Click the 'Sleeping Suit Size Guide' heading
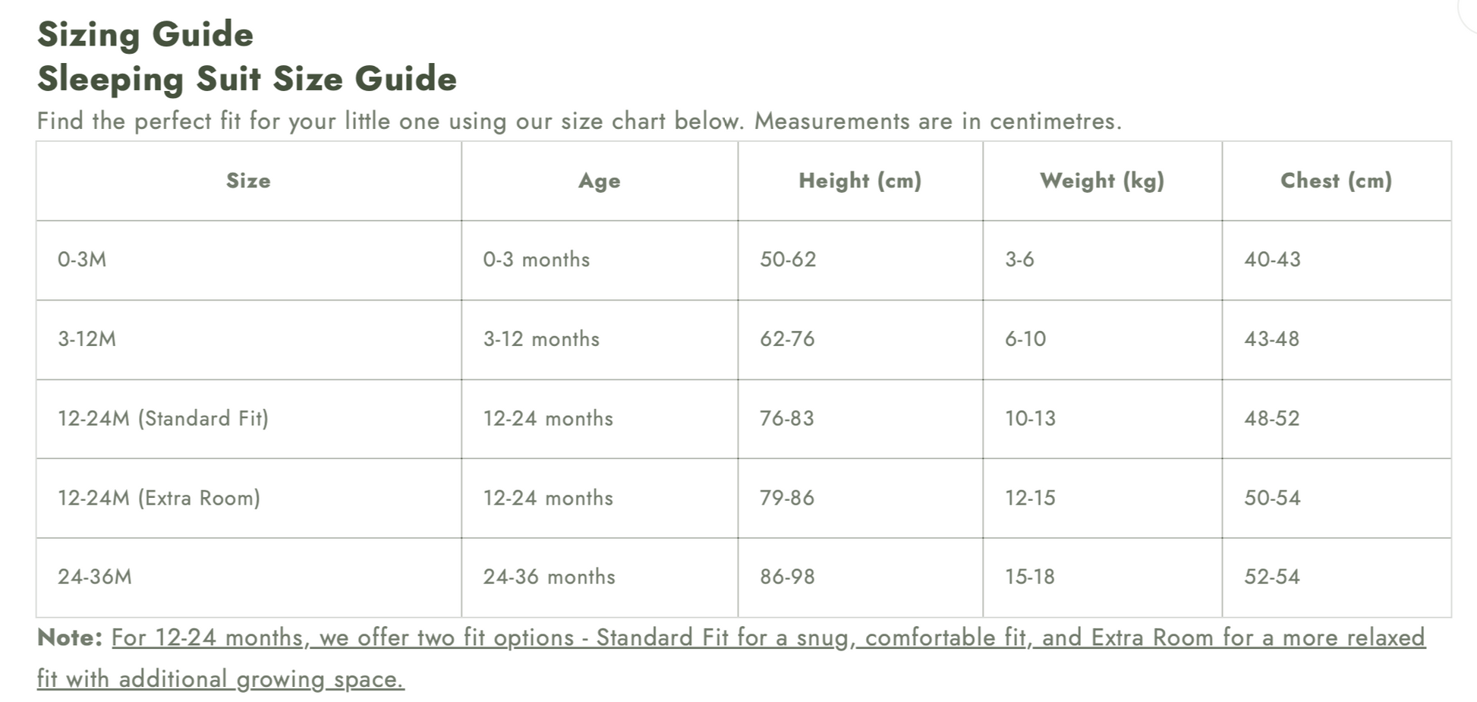 (x=247, y=79)
